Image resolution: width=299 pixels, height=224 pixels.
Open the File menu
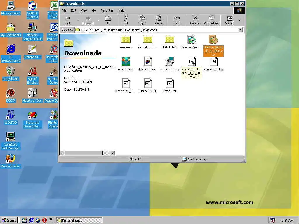(64, 11)
